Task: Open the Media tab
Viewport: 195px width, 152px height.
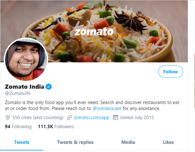Action: tap(128, 142)
